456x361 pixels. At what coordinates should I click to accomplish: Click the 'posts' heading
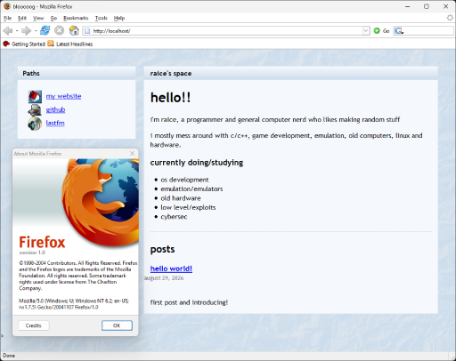coord(162,249)
